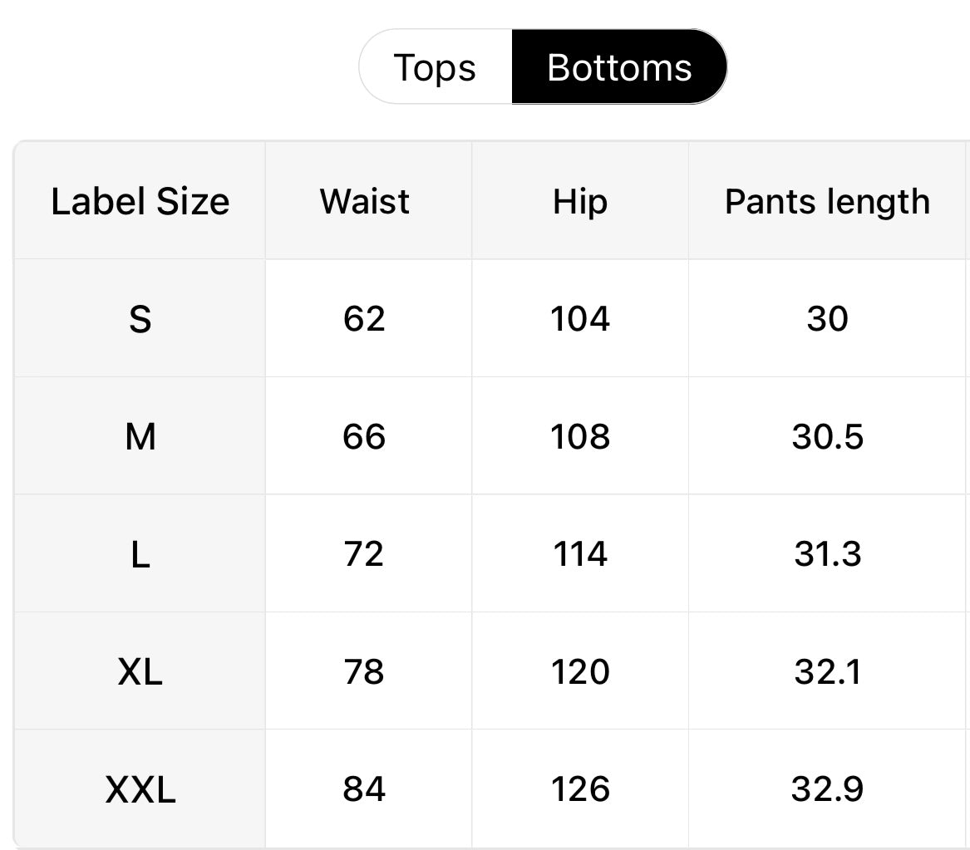The image size is (970, 850).
Task: Click pants length 31.3 for size L
Action: point(827,554)
